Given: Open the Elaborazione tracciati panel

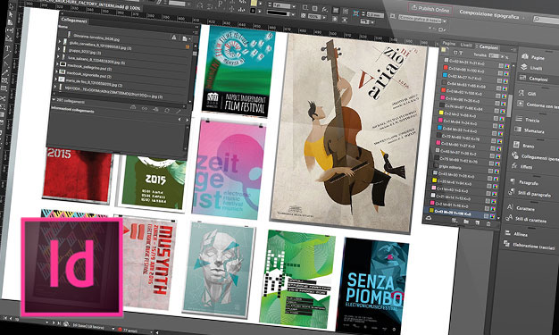Looking at the screenshot, I should [529, 245].
